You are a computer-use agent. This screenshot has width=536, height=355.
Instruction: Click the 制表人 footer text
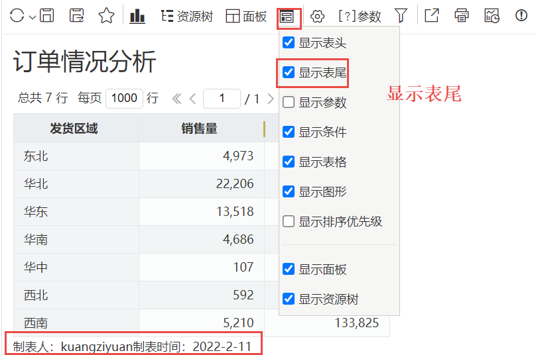pos(132,347)
